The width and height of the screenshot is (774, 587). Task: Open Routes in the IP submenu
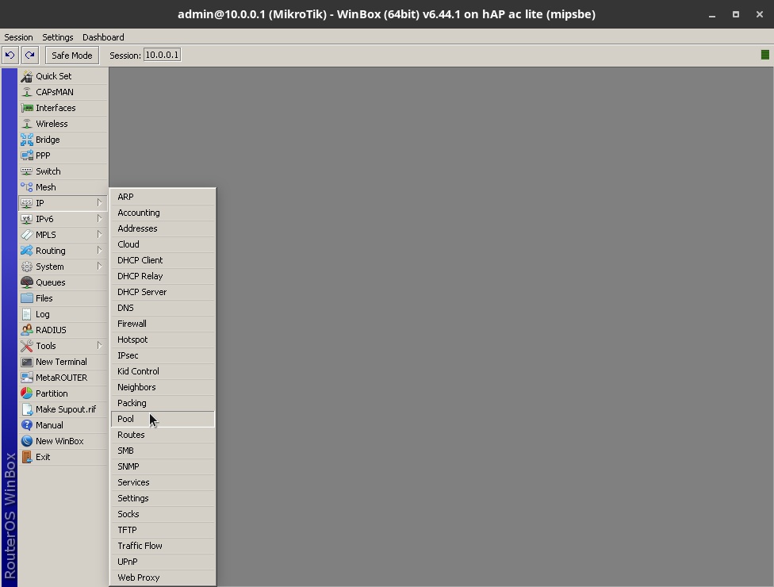[163, 435]
